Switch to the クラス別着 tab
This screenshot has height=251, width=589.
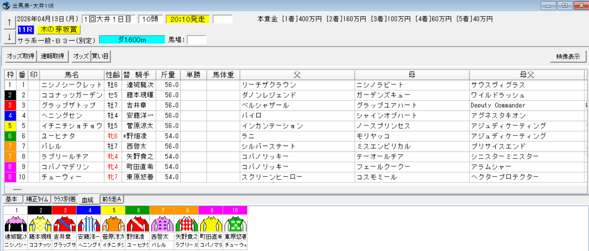click(x=64, y=199)
